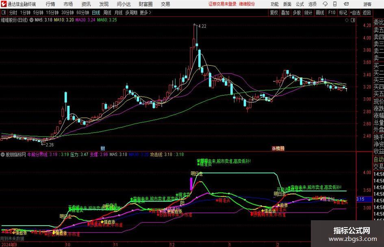The height and width of the screenshot is (247, 384).
Task: Click the 2024年9 date label on time axis
Action: [x=9, y=245]
